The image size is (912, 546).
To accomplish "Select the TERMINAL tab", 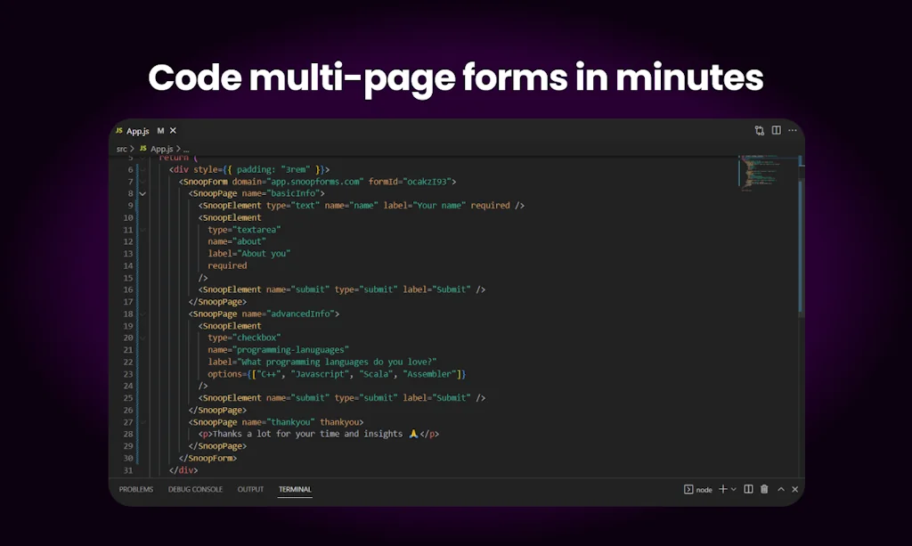I will [295, 489].
